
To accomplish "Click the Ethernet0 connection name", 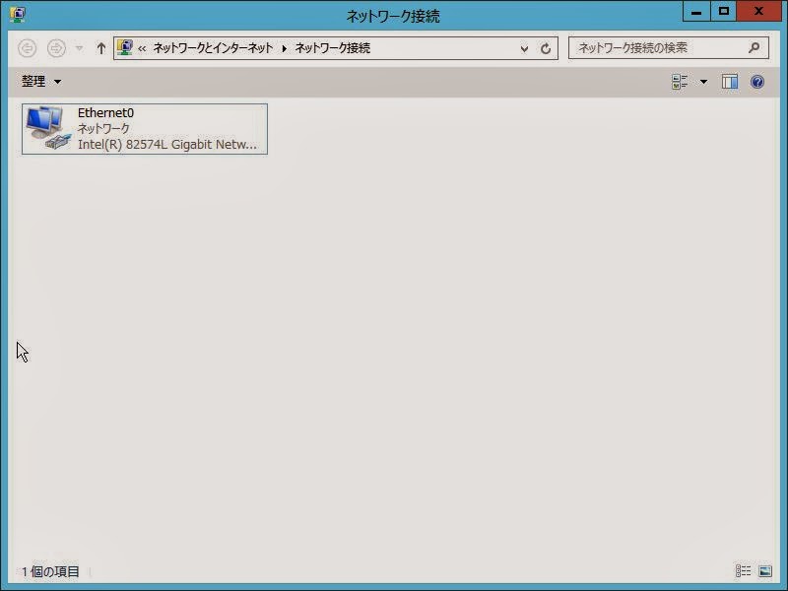I will coord(105,113).
